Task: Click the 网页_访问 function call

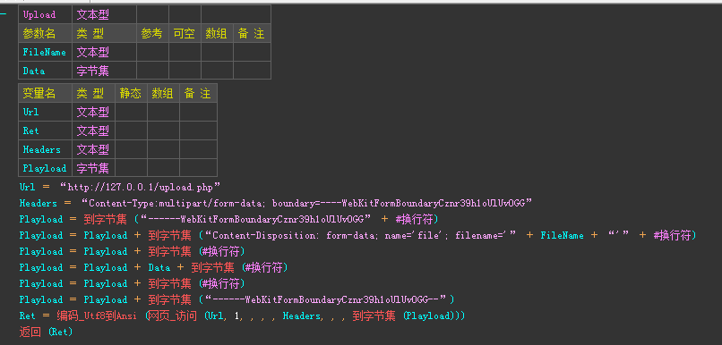Action: pyautogui.click(x=171, y=316)
